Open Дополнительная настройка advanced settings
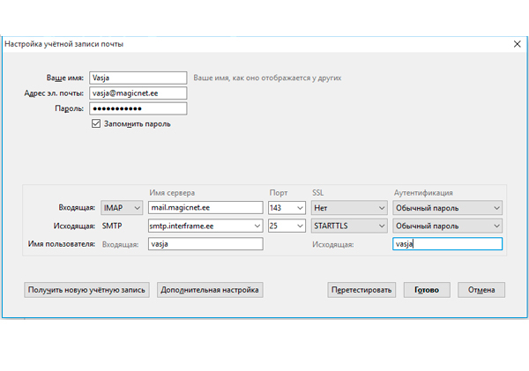 pos(210,289)
